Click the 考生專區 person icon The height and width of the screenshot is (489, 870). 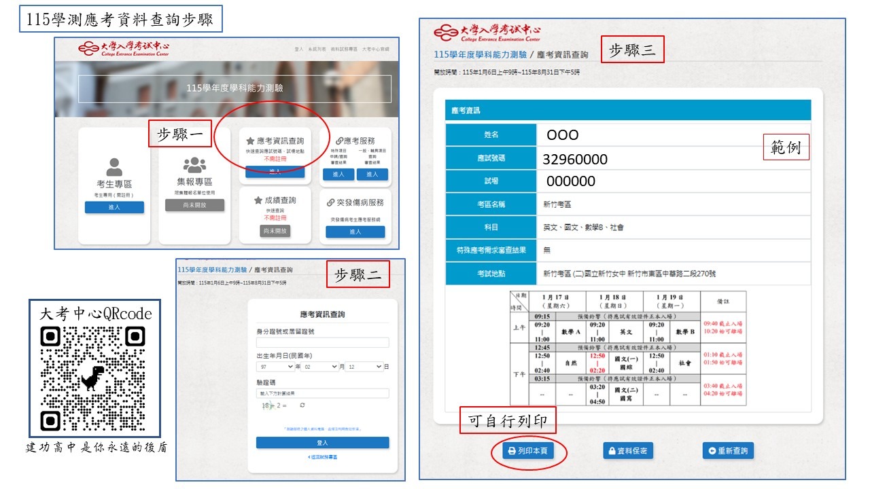[114, 167]
